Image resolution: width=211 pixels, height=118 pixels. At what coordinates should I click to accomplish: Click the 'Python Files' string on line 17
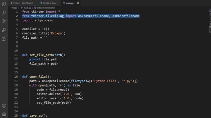[105, 81]
